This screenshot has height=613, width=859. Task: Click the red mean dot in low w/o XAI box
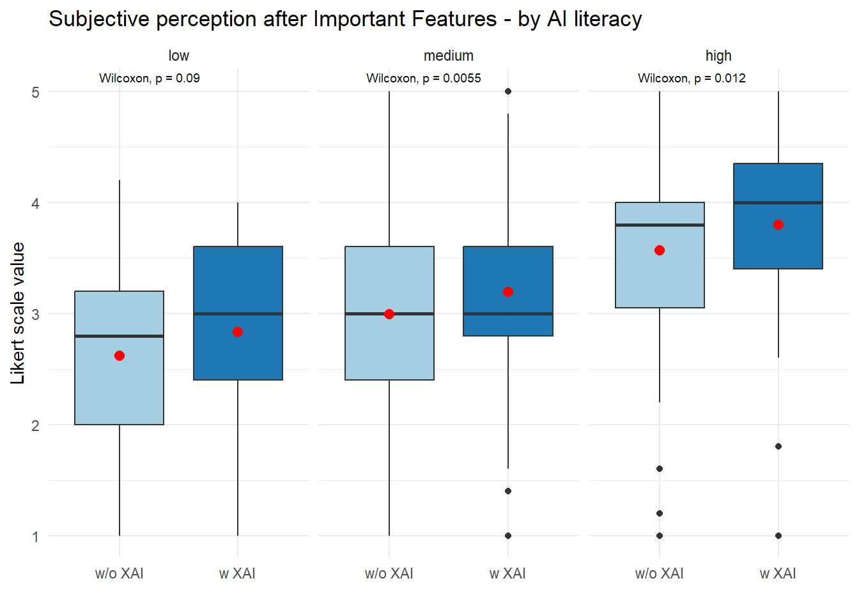(120, 356)
